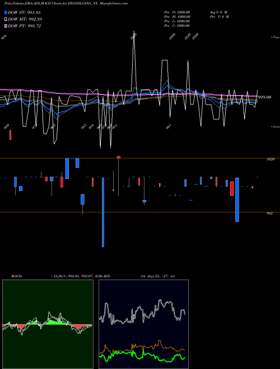Select the 'DOW ST: 991.85' legend text
This screenshot has height=369, width=280.
[x=24, y=12]
